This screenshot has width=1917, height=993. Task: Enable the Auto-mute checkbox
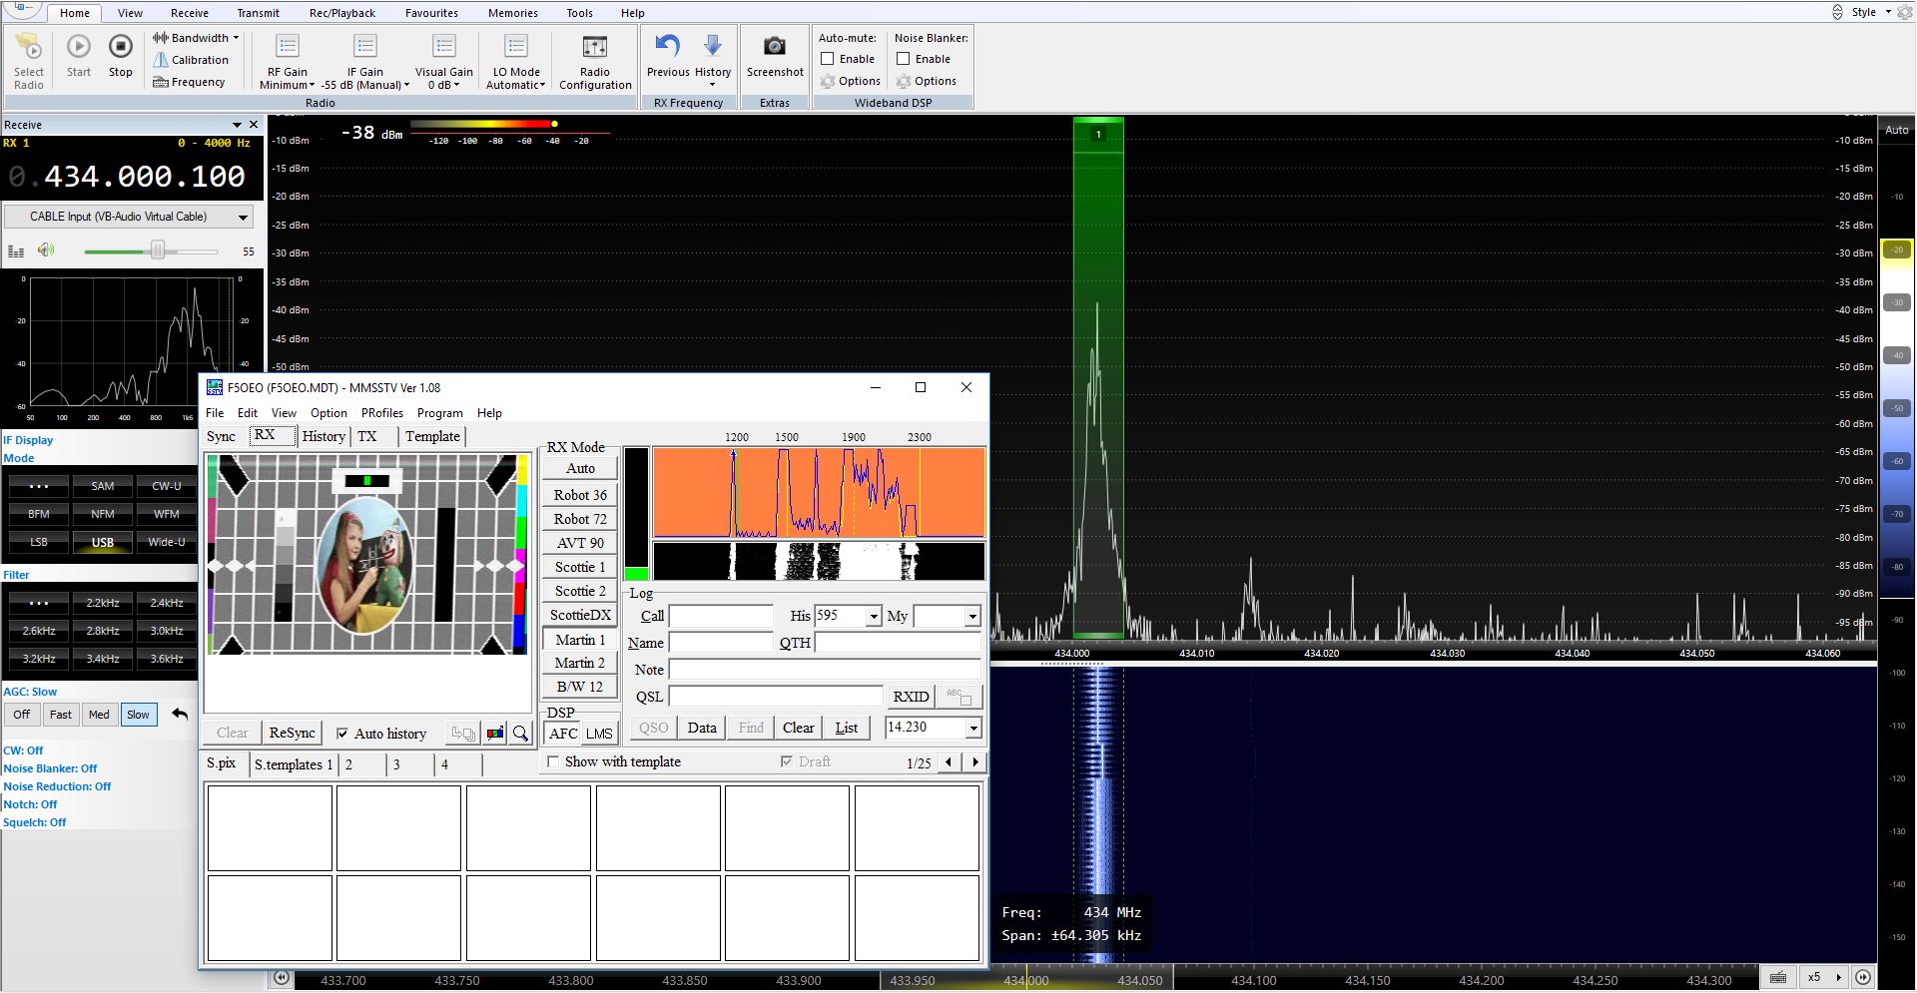click(828, 59)
